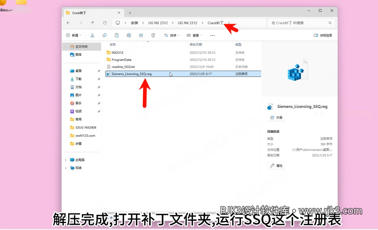Image resolution: width=378 pixels, height=230 pixels.
Task: Click the 2023/12/9 16:40 date cell
Action: (x=202, y=67)
